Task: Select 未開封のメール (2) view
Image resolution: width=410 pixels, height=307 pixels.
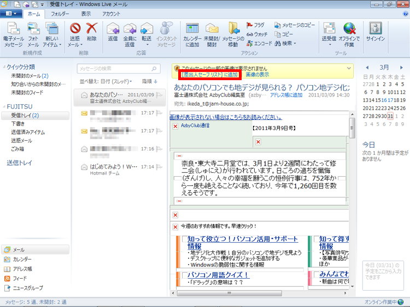Action: click(x=30, y=76)
